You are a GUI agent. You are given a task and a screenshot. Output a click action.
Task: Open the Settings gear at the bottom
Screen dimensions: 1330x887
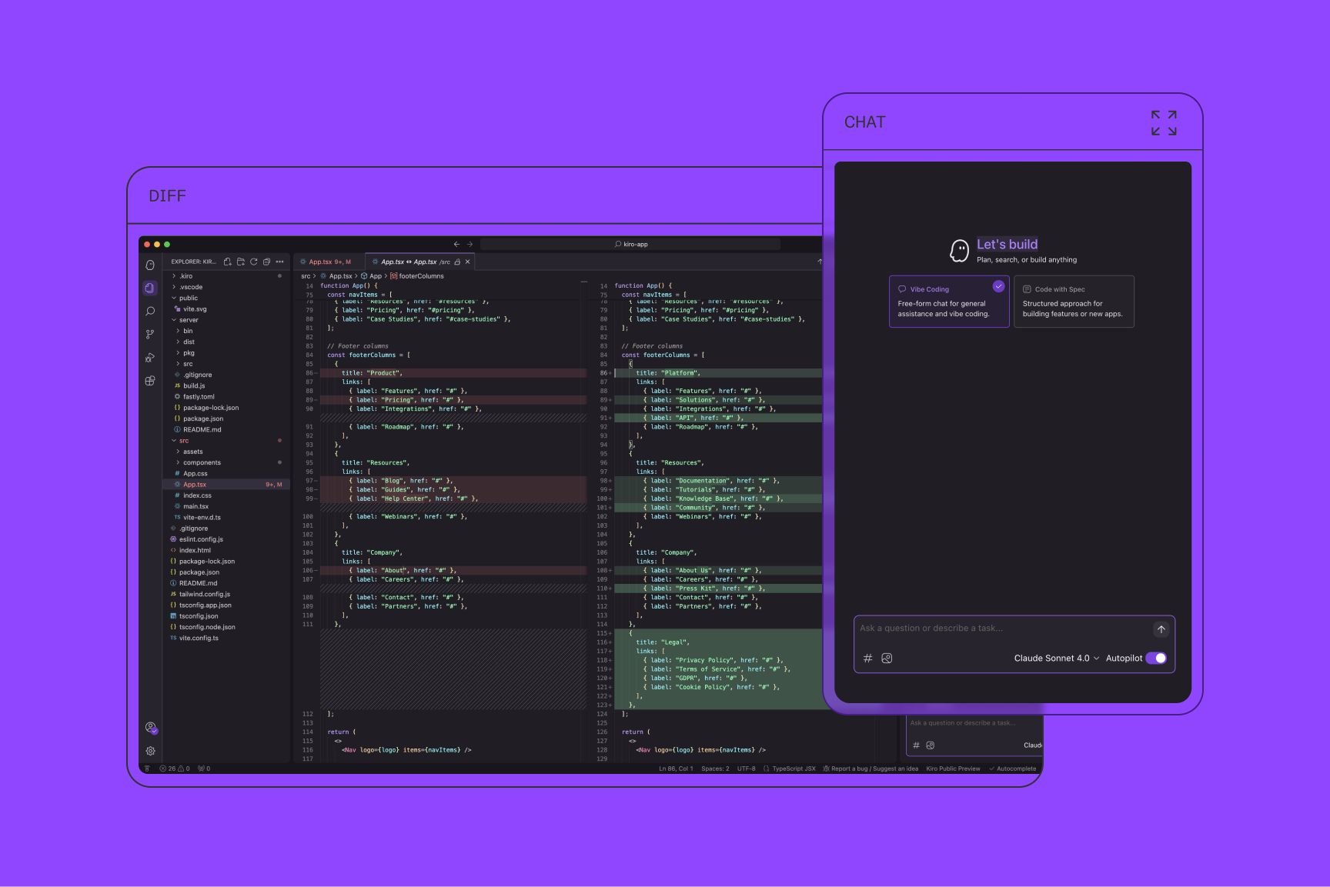tap(151, 751)
